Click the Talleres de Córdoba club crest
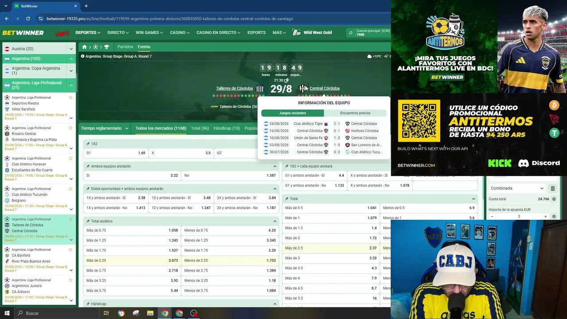Image resolution: width=567 pixels, height=319 pixels. (260, 89)
